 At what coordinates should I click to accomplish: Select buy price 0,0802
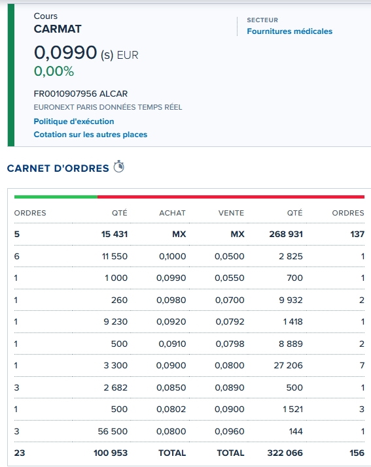tap(171, 410)
